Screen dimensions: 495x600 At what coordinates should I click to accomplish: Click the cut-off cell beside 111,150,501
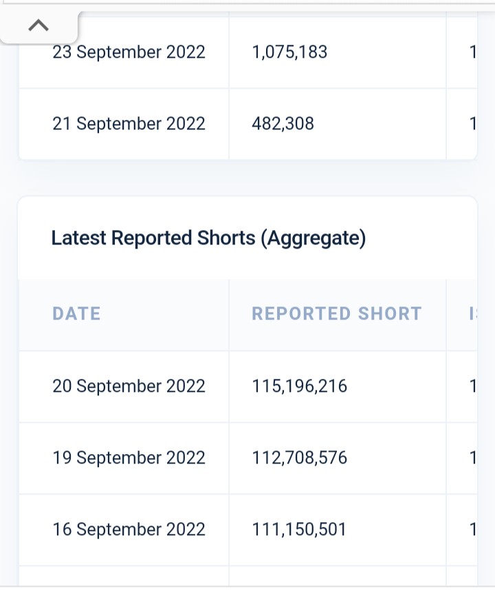[x=462, y=530]
